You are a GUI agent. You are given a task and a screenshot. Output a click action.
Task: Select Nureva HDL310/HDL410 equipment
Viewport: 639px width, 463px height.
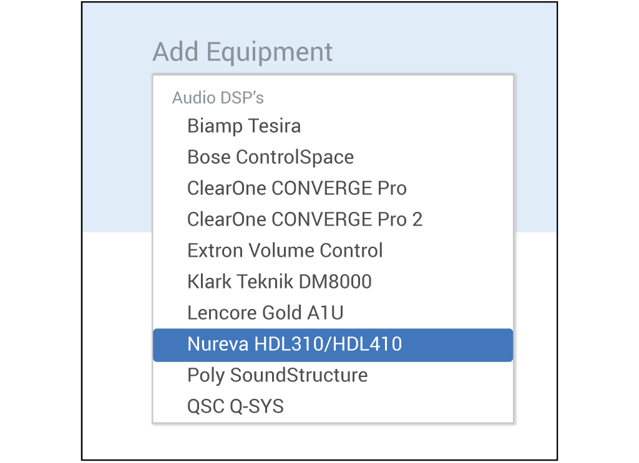pos(295,344)
